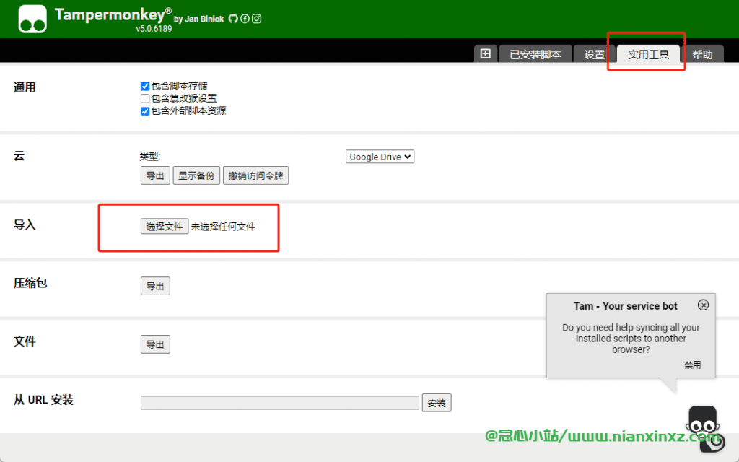Click the Tampermonkey logo icon
This screenshot has height=462, width=739.
(32, 19)
